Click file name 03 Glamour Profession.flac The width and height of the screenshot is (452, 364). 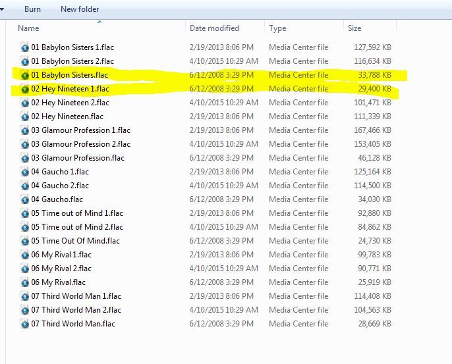[x=78, y=158]
